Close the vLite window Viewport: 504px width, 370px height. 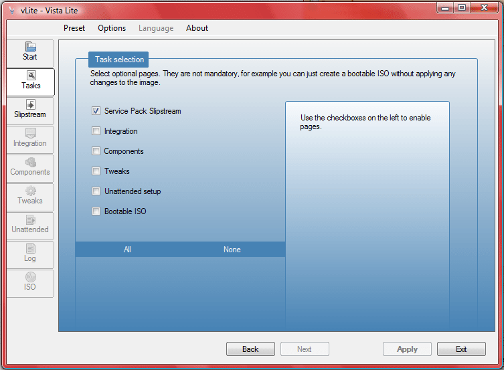point(484,7)
